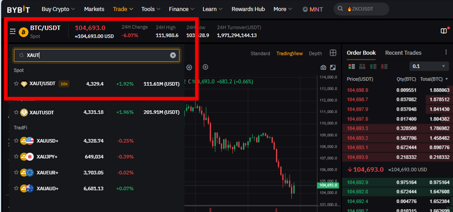Take a chart screenshot with the camera icon
The height and width of the screenshot is (212, 453).
[x=323, y=67]
